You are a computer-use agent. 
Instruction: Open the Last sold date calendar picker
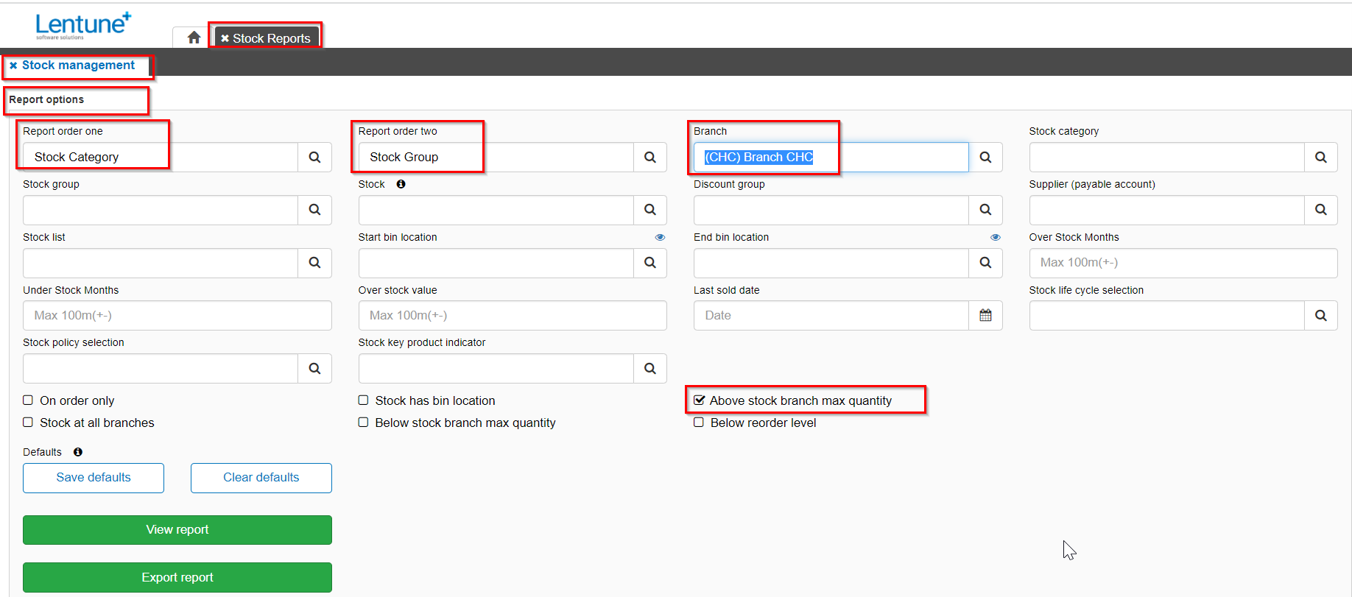tap(985, 315)
